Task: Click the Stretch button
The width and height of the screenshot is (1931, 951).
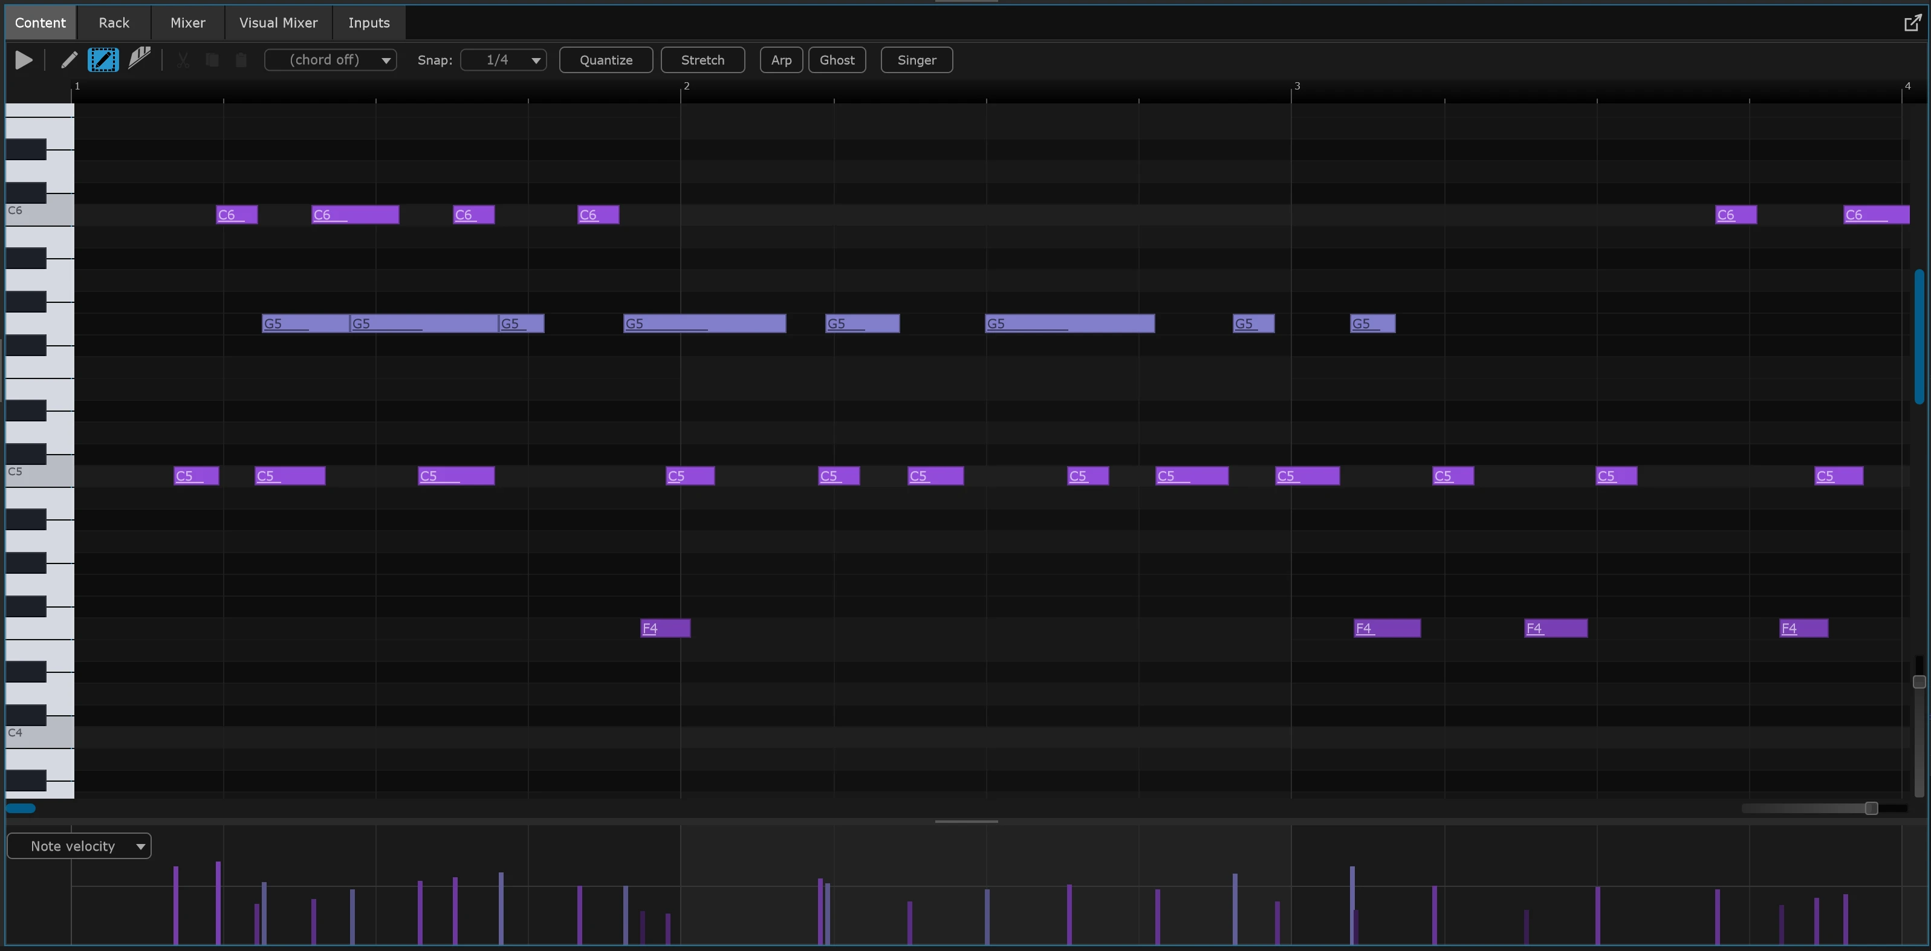Action: point(703,60)
